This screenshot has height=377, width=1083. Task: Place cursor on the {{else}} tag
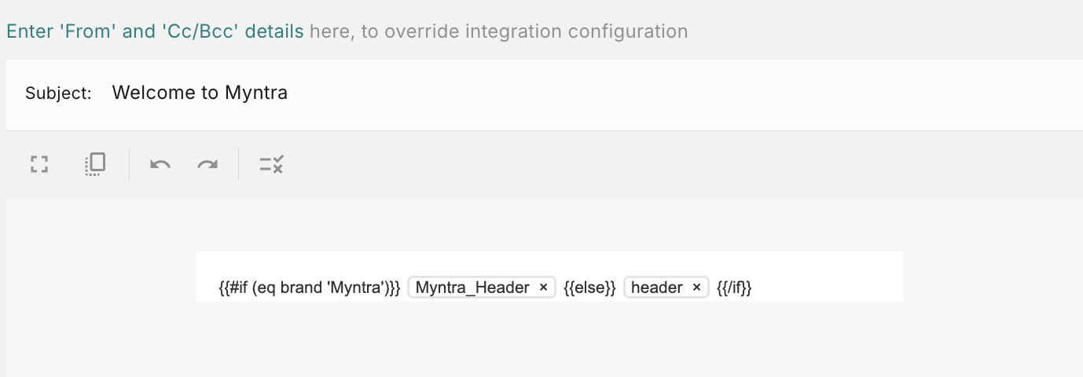point(589,287)
